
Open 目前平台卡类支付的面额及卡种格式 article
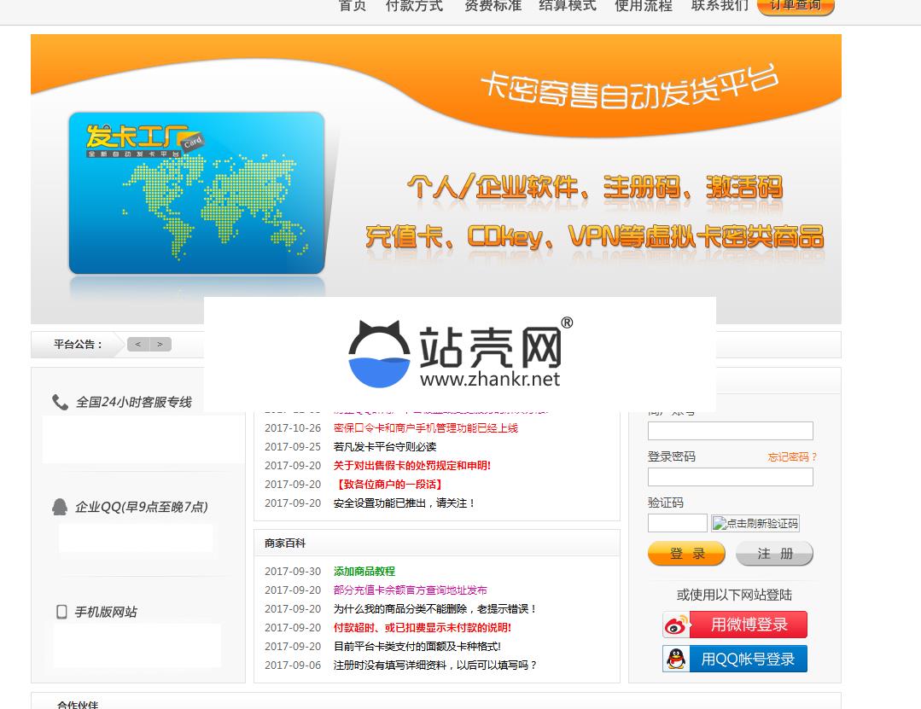point(417,646)
